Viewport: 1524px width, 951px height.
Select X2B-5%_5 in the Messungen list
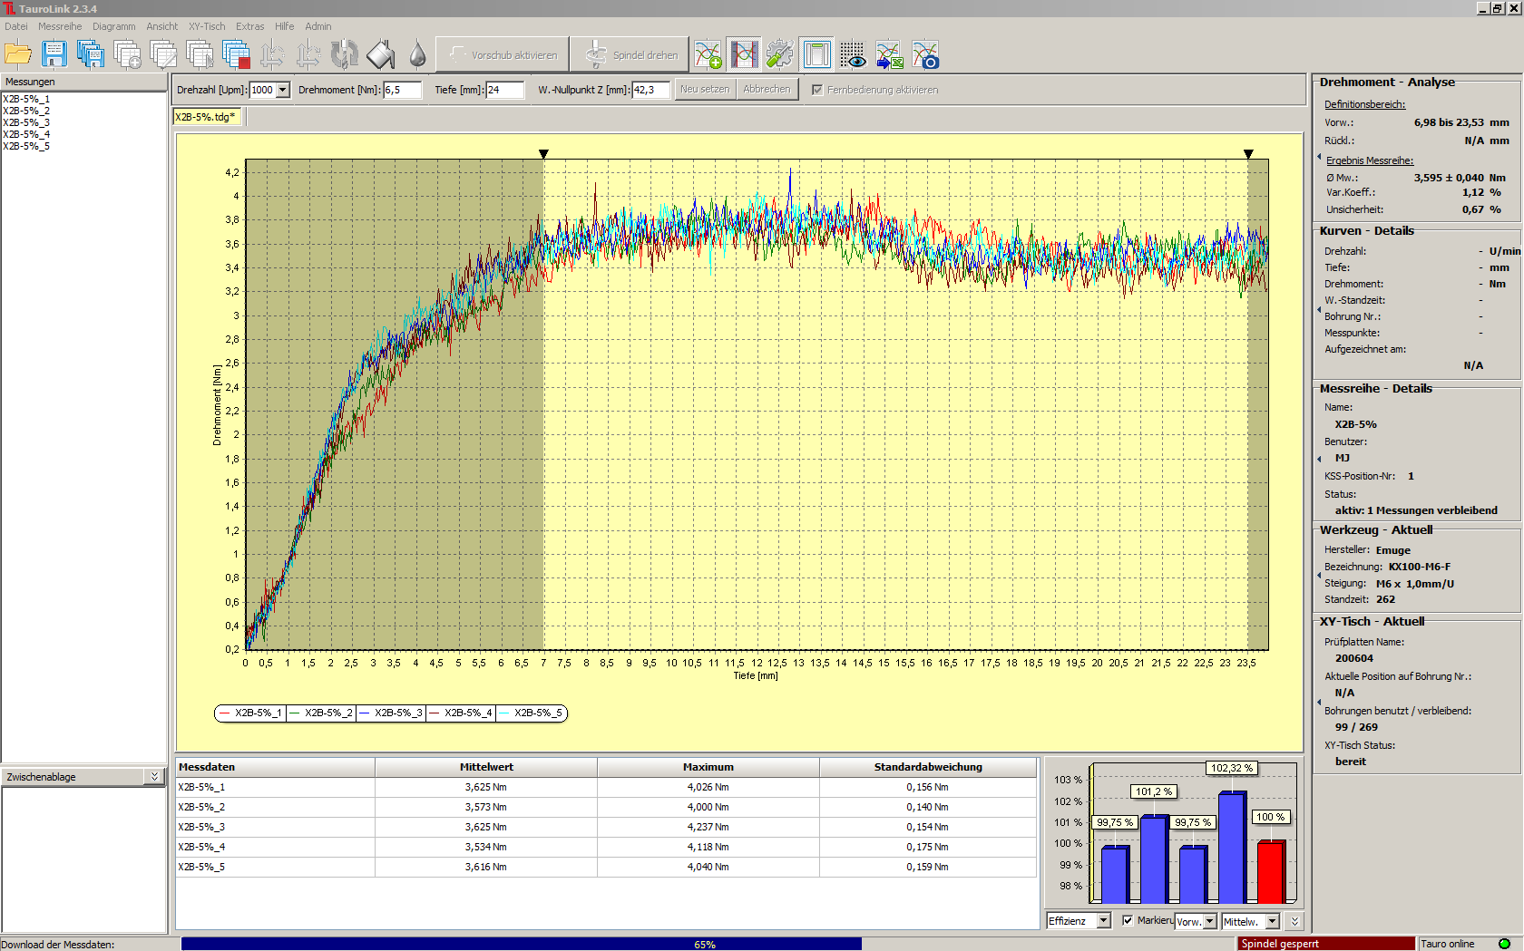(x=26, y=146)
